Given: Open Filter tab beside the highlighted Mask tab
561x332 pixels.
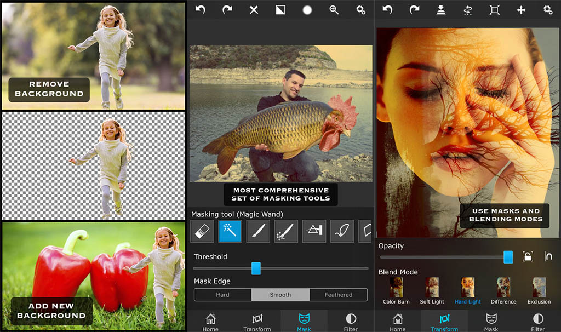Looking at the screenshot, I should point(351,322).
